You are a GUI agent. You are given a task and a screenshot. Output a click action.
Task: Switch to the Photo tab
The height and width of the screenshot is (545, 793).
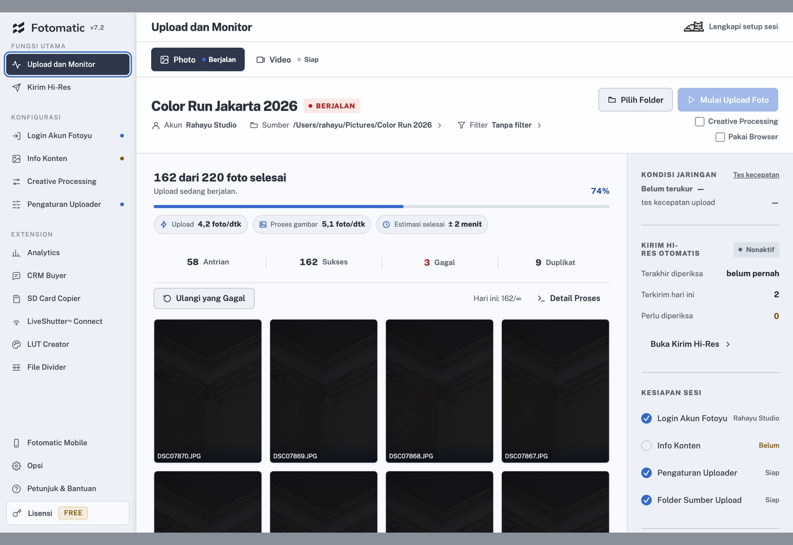click(x=198, y=60)
